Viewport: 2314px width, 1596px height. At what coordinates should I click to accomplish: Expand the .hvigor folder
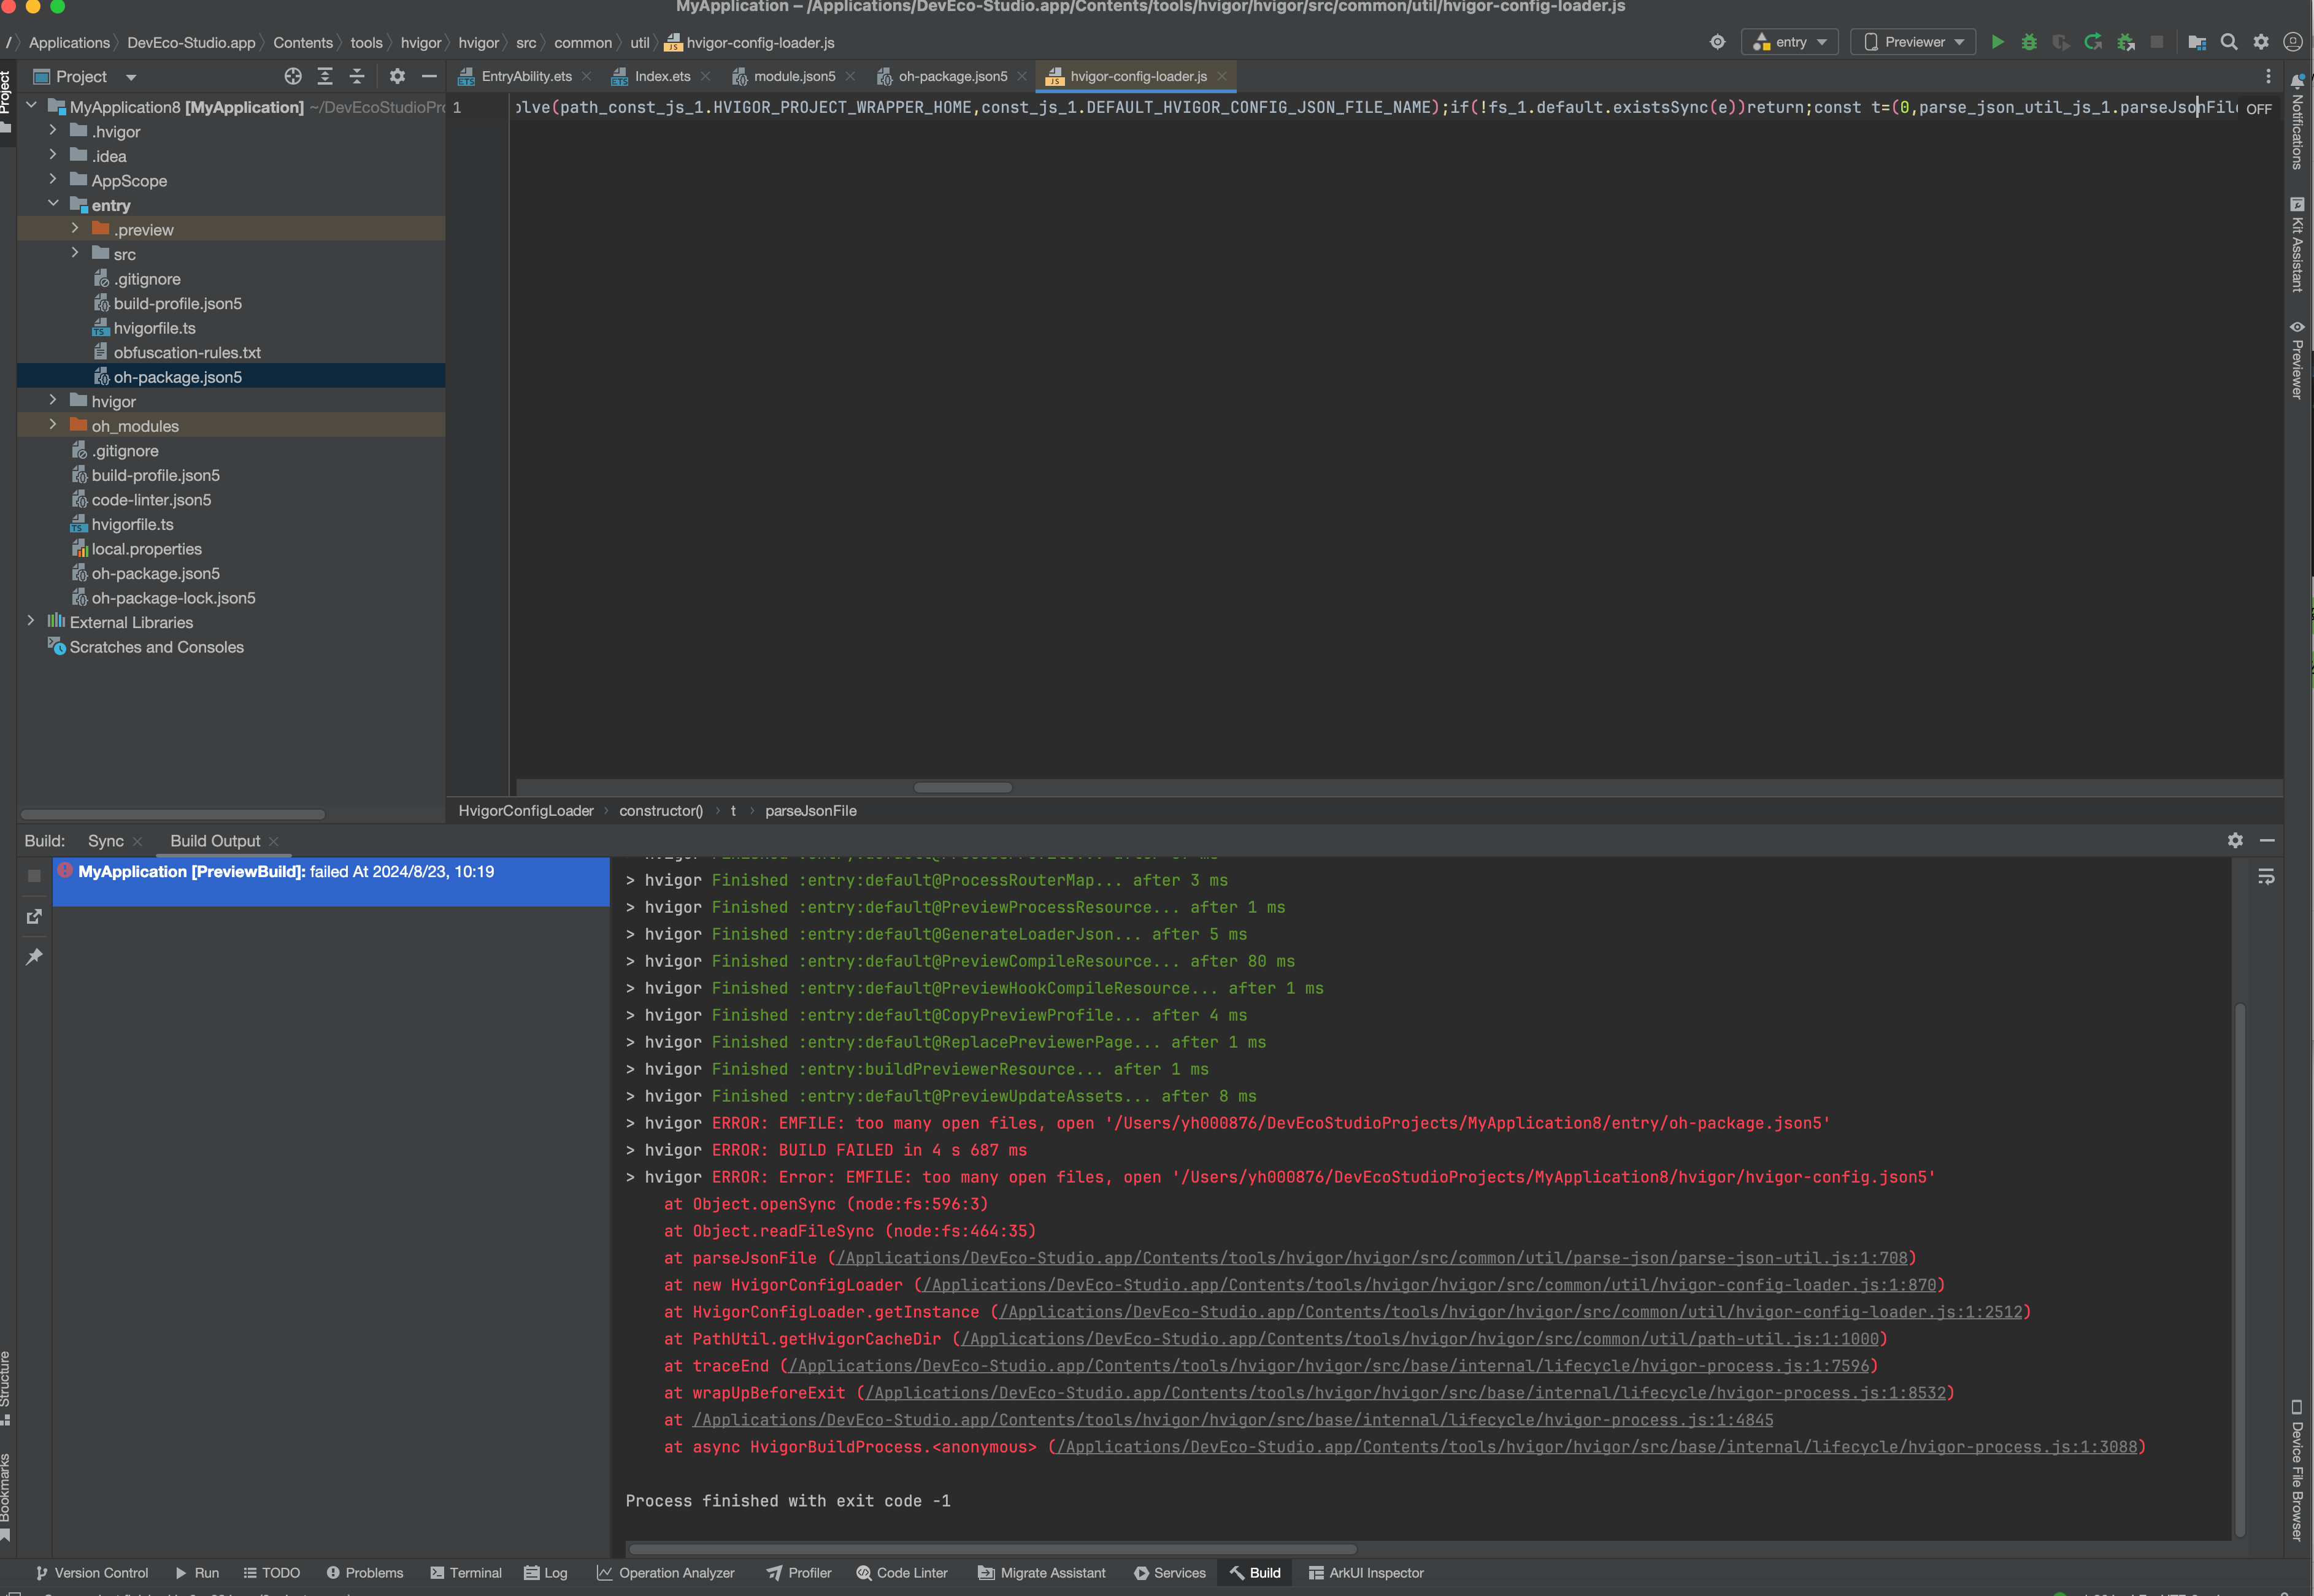pos(53,131)
